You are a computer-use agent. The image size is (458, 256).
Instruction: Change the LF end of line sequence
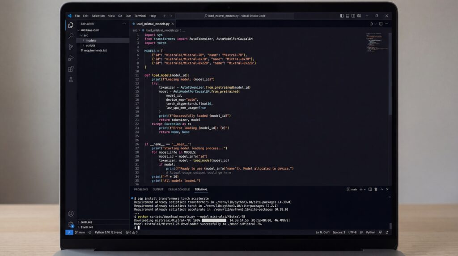pos(361,232)
